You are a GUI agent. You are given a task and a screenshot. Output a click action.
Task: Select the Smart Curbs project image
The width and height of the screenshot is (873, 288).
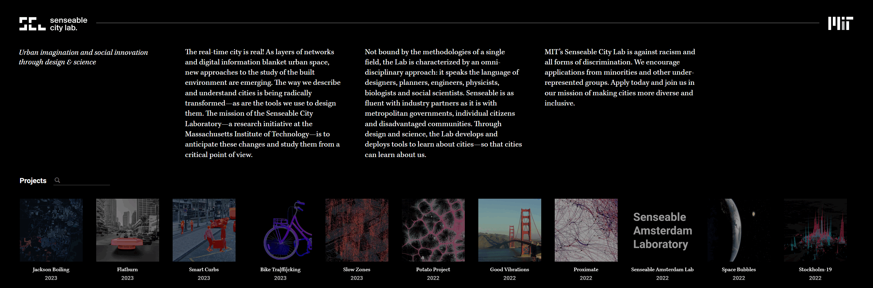[x=204, y=230]
